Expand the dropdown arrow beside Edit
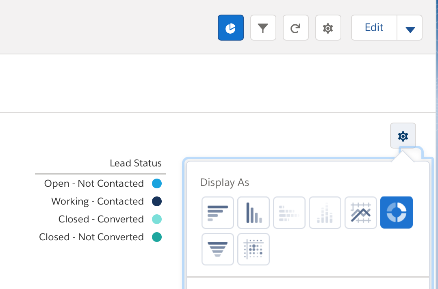The width and height of the screenshot is (438, 289). click(410, 28)
